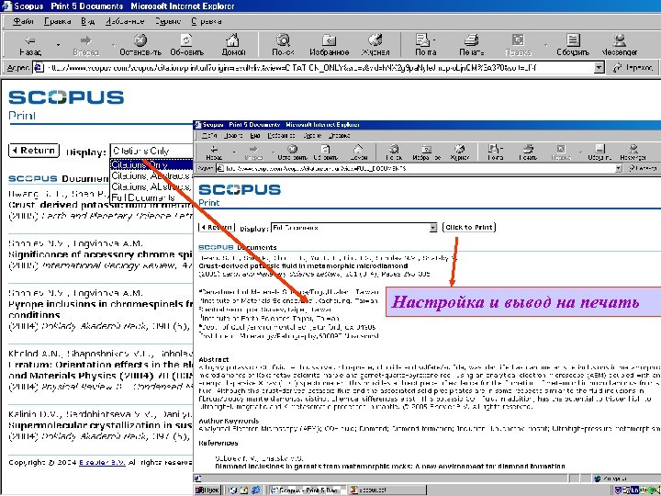This screenshot has height=496, width=661.
Task: Click References heading in front window
Action: coord(218,444)
